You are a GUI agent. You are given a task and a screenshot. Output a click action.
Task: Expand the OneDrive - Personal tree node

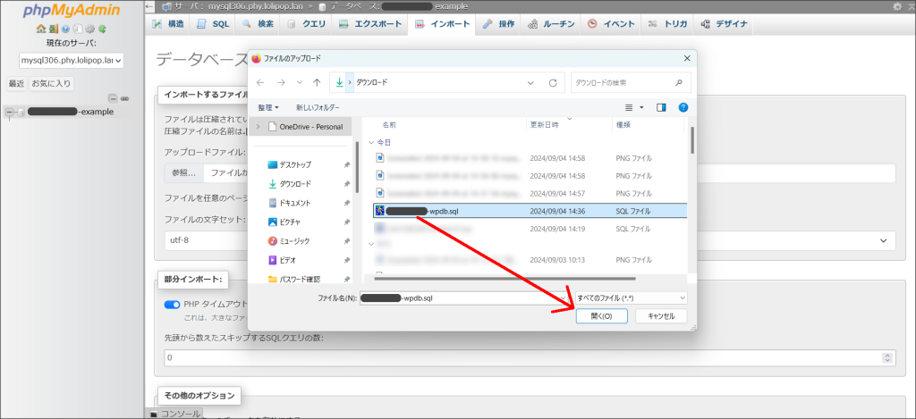(258, 127)
